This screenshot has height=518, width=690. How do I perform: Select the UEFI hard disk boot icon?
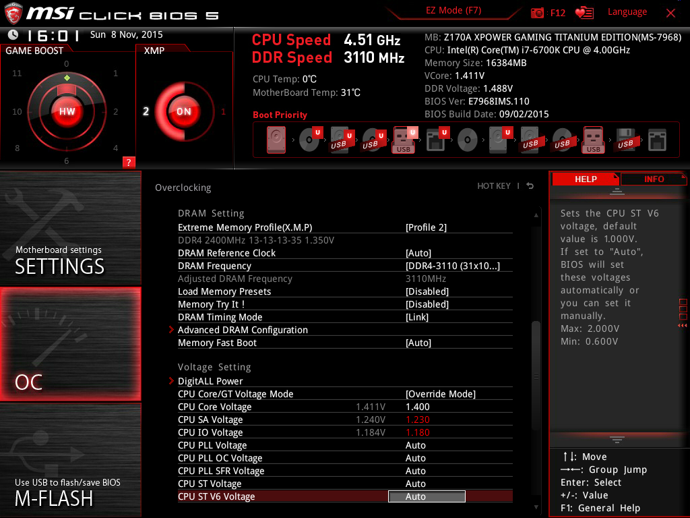501,140
